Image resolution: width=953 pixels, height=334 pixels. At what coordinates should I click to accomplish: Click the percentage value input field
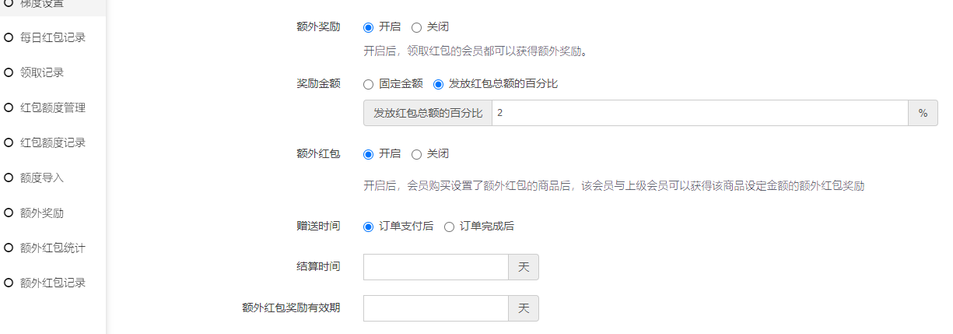click(x=699, y=113)
